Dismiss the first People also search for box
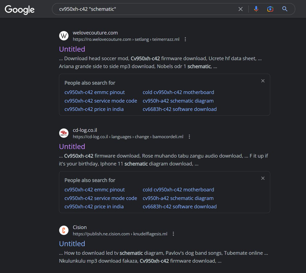 click(263, 81)
